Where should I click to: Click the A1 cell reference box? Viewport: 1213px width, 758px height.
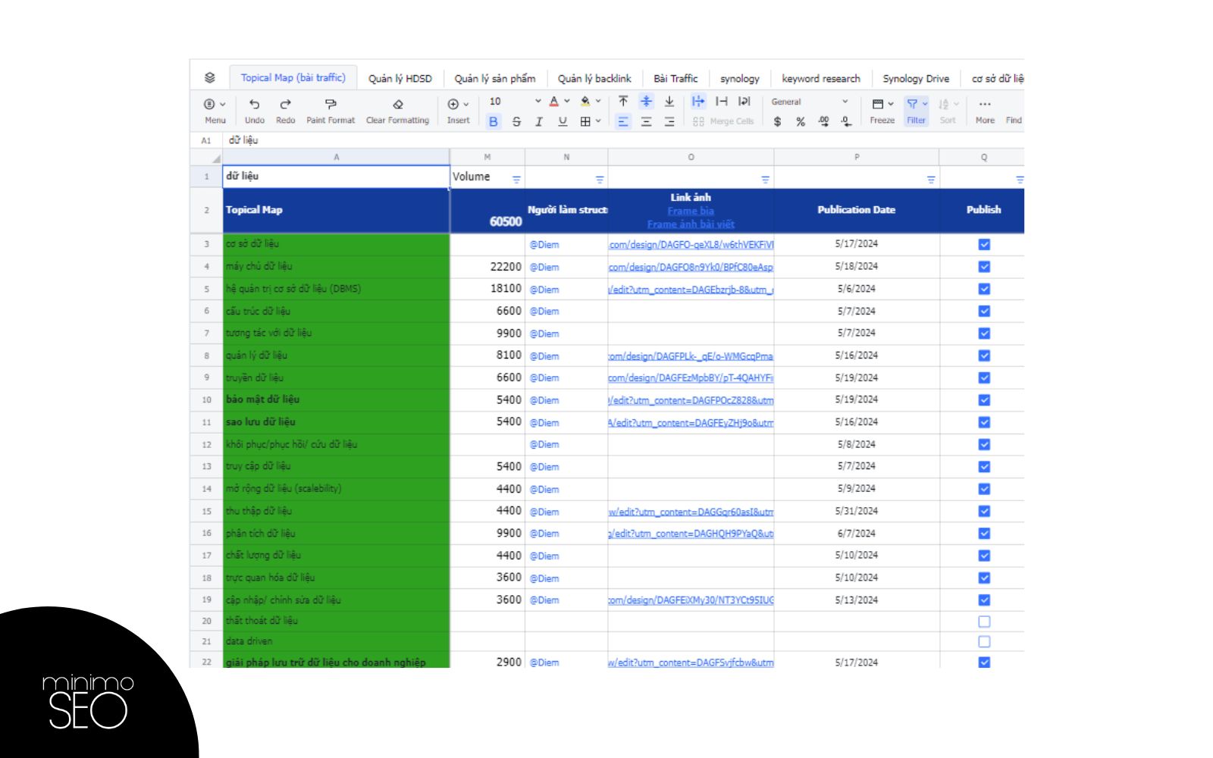tap(206, 140)
